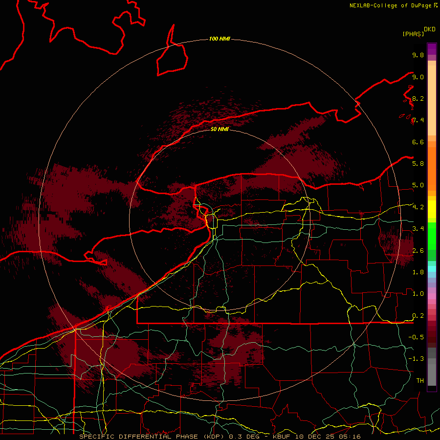The image size is (440, 440).
Task: Pick the pink band on the color scale
Action: [432, 296]
